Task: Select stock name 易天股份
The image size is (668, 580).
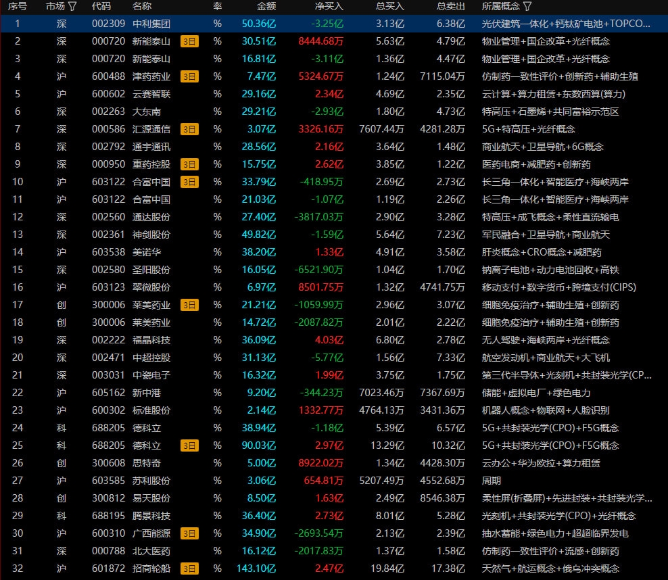Action: pos(151,498)
